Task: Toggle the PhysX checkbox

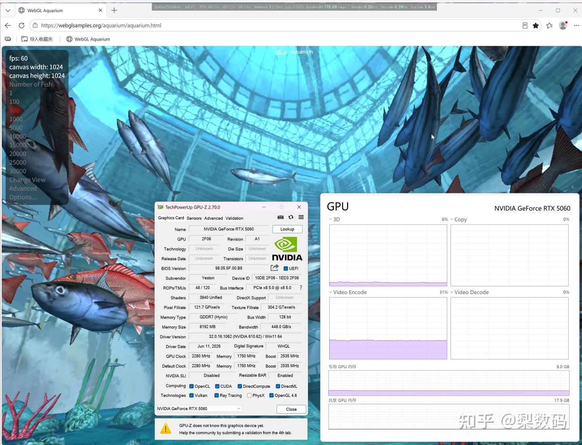Action: pyautogui.click(x=249, y=396)
